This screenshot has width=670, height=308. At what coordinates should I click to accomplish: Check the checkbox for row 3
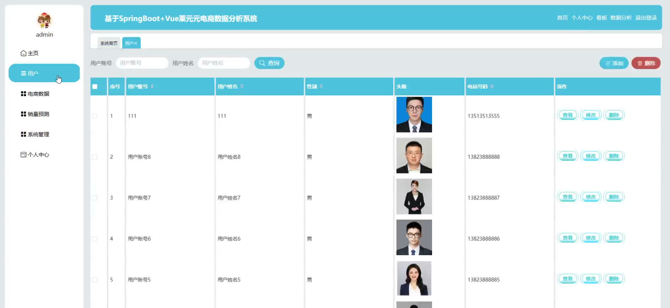pyautogui.click(x=95, y=198)
